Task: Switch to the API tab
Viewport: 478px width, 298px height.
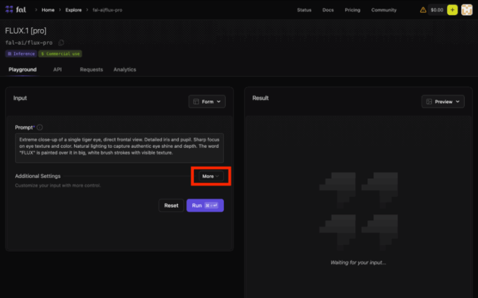Action: 57,70
